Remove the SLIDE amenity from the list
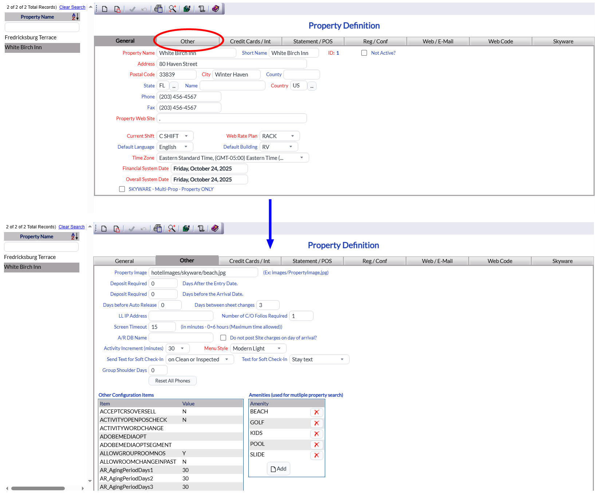595x495 pixels. click(x=316, y=455)
